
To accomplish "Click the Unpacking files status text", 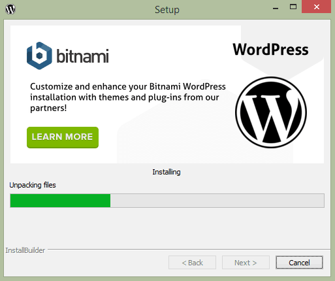I will pyautogui.click(x=33, y=185).
